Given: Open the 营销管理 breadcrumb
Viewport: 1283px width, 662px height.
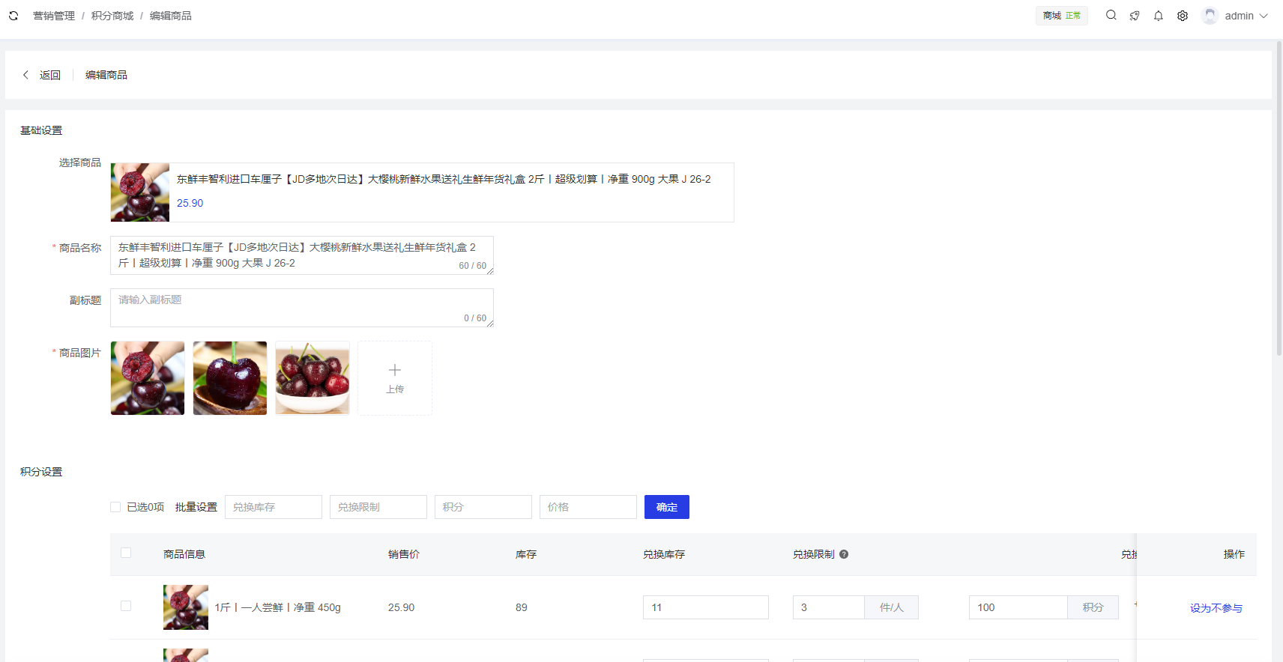Looking at the screenshot, I should coord(54,16).
